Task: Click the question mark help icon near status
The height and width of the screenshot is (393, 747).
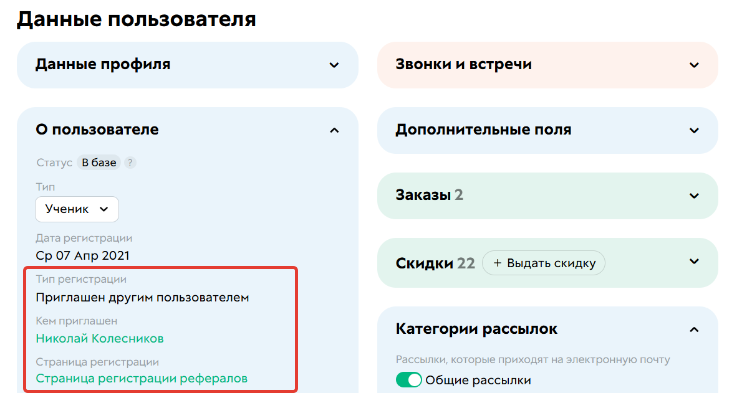Action: pyautogui.click(x=130, y=163)
